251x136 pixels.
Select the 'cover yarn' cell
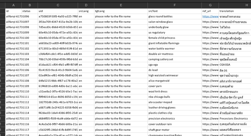pos(174,86)
